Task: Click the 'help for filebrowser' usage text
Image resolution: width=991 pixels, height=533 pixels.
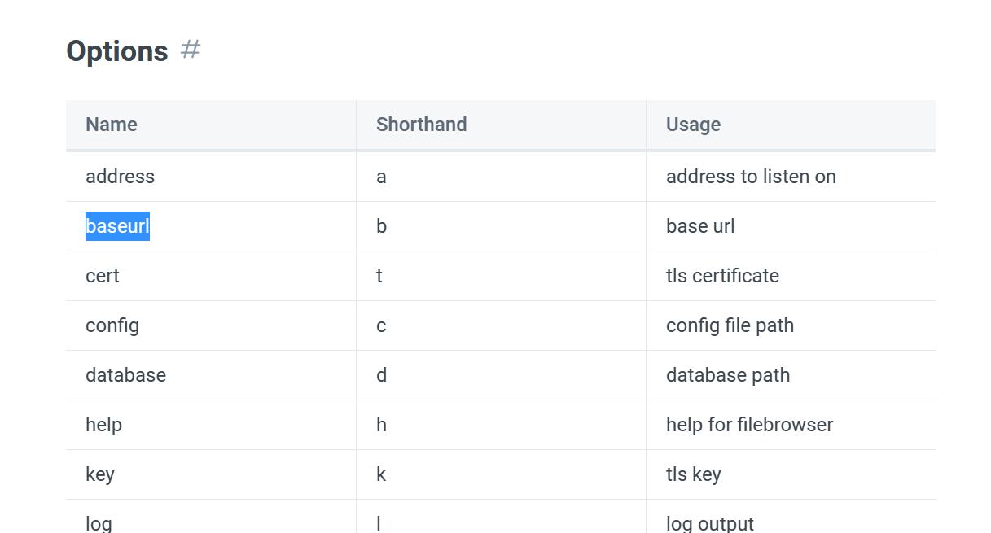Action: point(749,425)
